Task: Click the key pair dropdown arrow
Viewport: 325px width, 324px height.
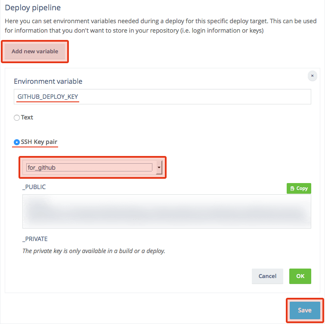Action: point(159,168)
